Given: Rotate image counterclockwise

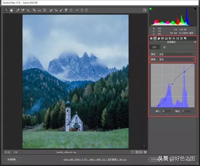Looking at the screenshot, I should 82,10.
